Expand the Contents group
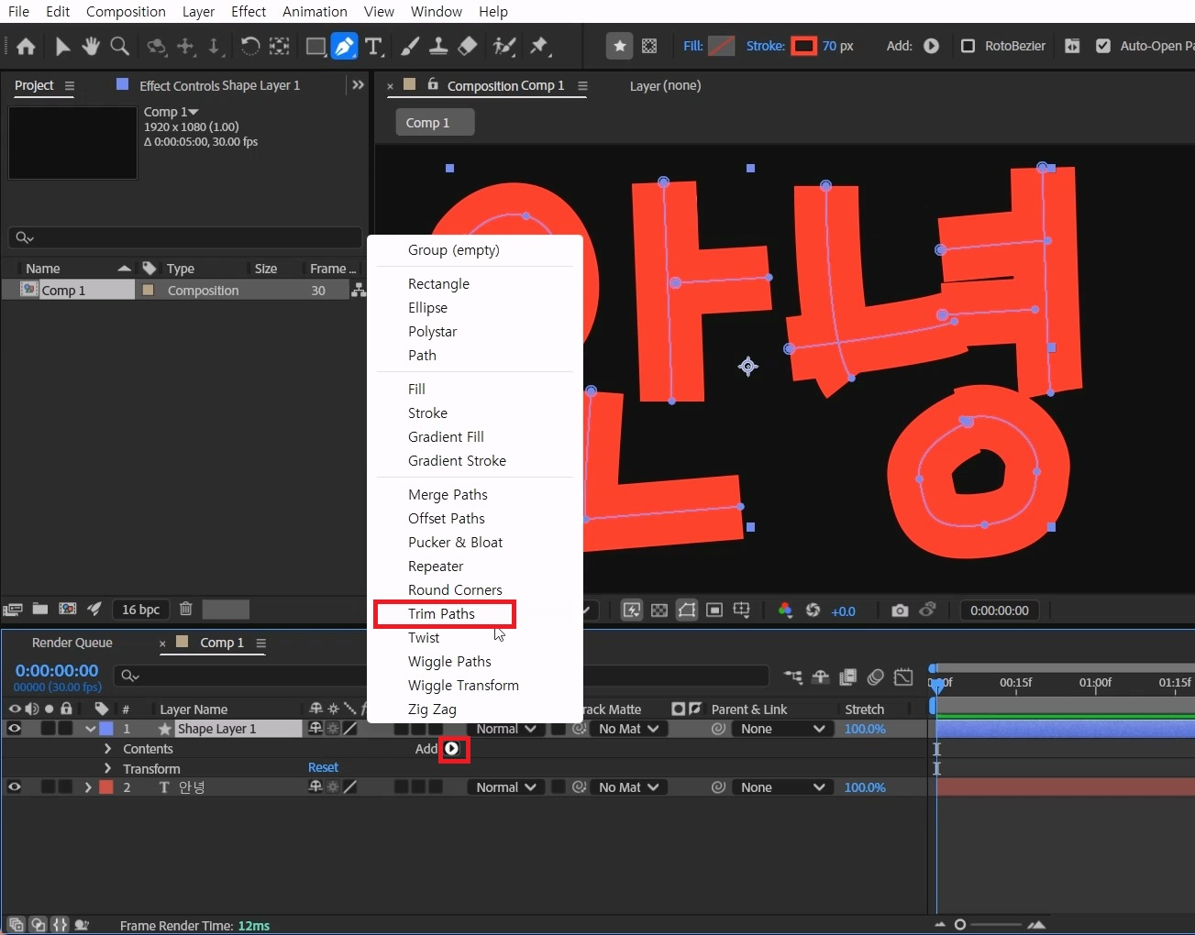The width and height of the screenshot is (1195, 935). (x=108, y=749)
